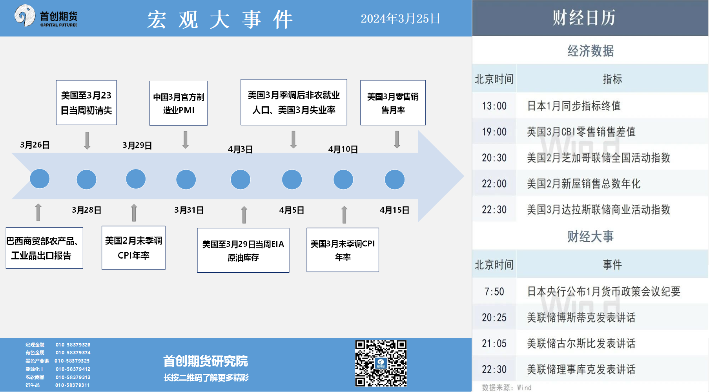This screenshot has width=709, height=392.
Task: Click the 美国至3月23日当周初请失 event box
Action: [86, 102]
